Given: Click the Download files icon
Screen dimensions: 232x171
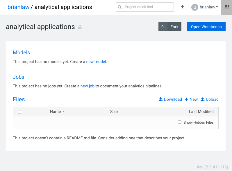Looking at the screenshot, I should coord(160,99).
